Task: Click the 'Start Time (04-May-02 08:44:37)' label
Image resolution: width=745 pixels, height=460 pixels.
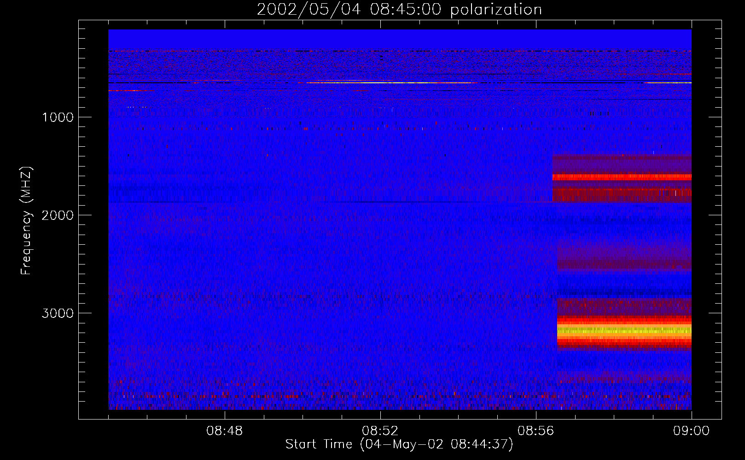Action: click(x=399, y=444)
